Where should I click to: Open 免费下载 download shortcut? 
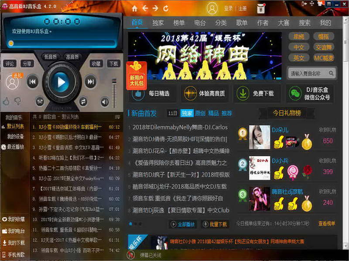pos(257,94)
